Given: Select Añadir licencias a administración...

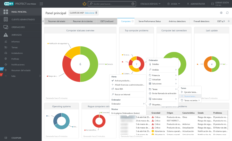Looking at the screenshot, I should [x=128, y=85].
